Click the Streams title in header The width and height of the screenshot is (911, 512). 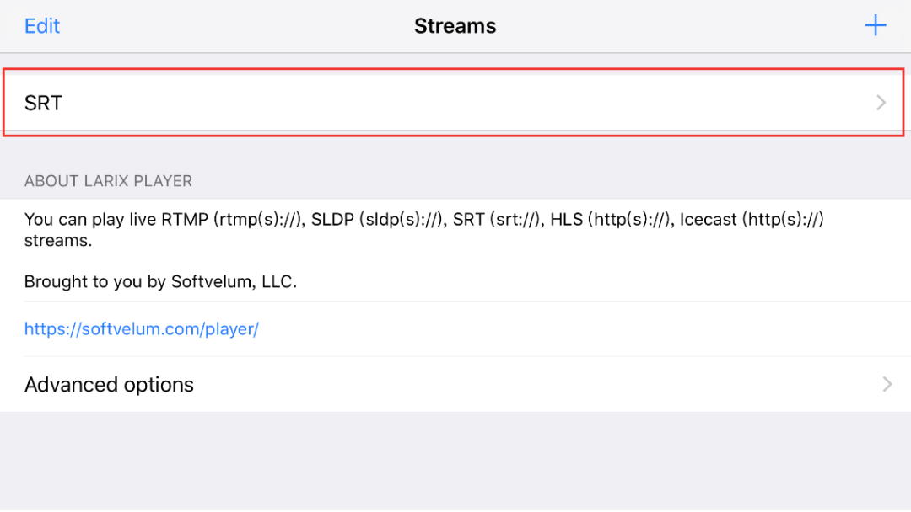tap(455, 26)
